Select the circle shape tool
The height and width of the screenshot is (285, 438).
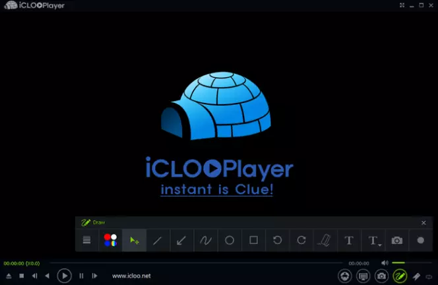click(x=230, y=240)
